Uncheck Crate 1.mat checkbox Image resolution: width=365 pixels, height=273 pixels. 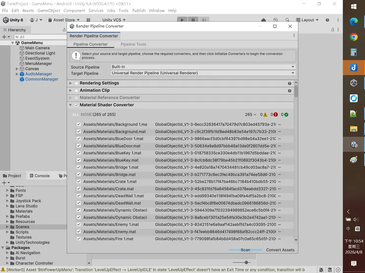pos(79,182)
